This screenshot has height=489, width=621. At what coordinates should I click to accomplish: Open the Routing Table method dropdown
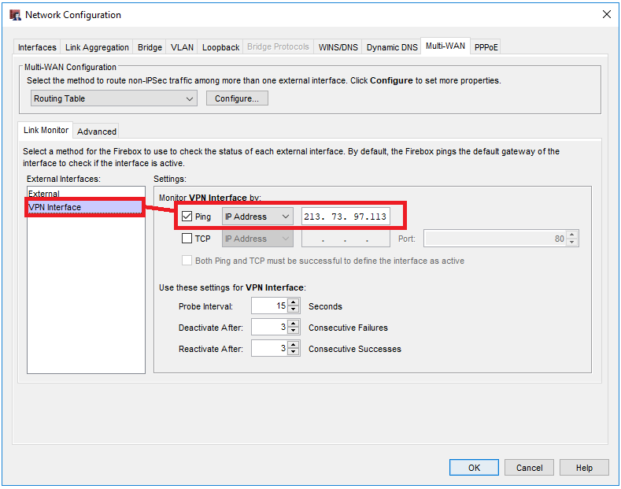(x=114, y=98)
